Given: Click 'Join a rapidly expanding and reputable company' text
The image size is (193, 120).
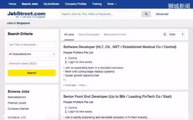Looking at the screenshot, I should 106,117.
